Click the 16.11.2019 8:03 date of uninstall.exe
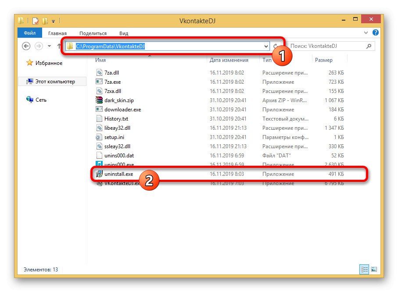Image resolution: width=398 pixels, height=292 pixels. pyautogui.click(x=227, y=174)
